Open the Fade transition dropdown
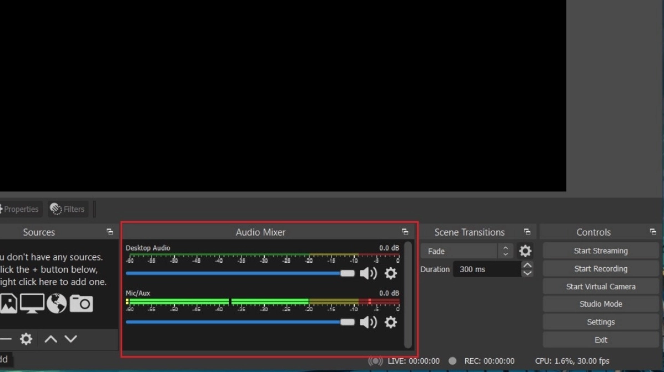 (x=465, y=251)
